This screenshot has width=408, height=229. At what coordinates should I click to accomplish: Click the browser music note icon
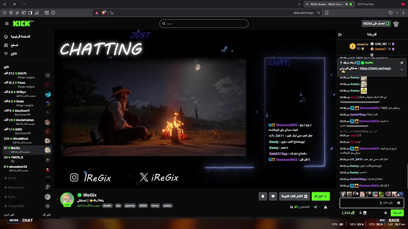[x=37, y=13]
